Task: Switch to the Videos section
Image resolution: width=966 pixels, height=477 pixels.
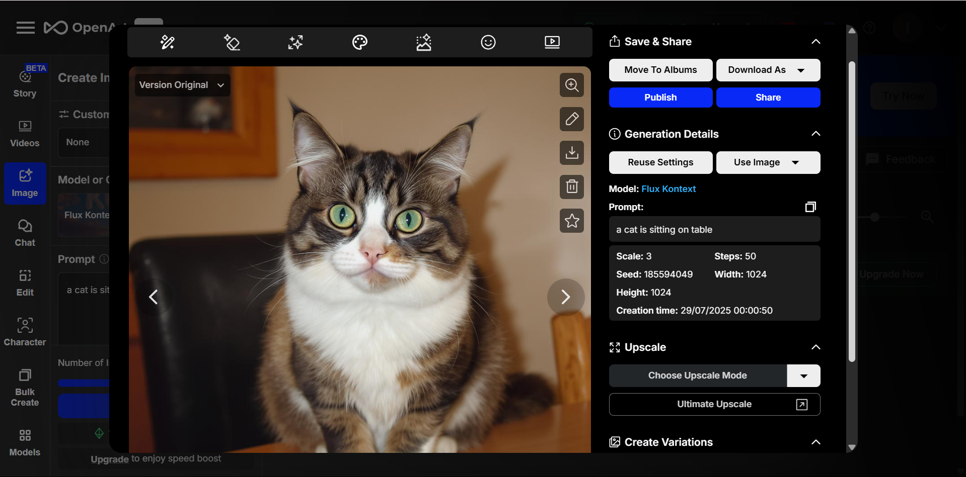Action: tap(24, 133)
